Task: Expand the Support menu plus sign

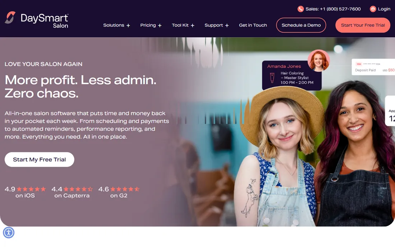Action: tap(227, 25)
